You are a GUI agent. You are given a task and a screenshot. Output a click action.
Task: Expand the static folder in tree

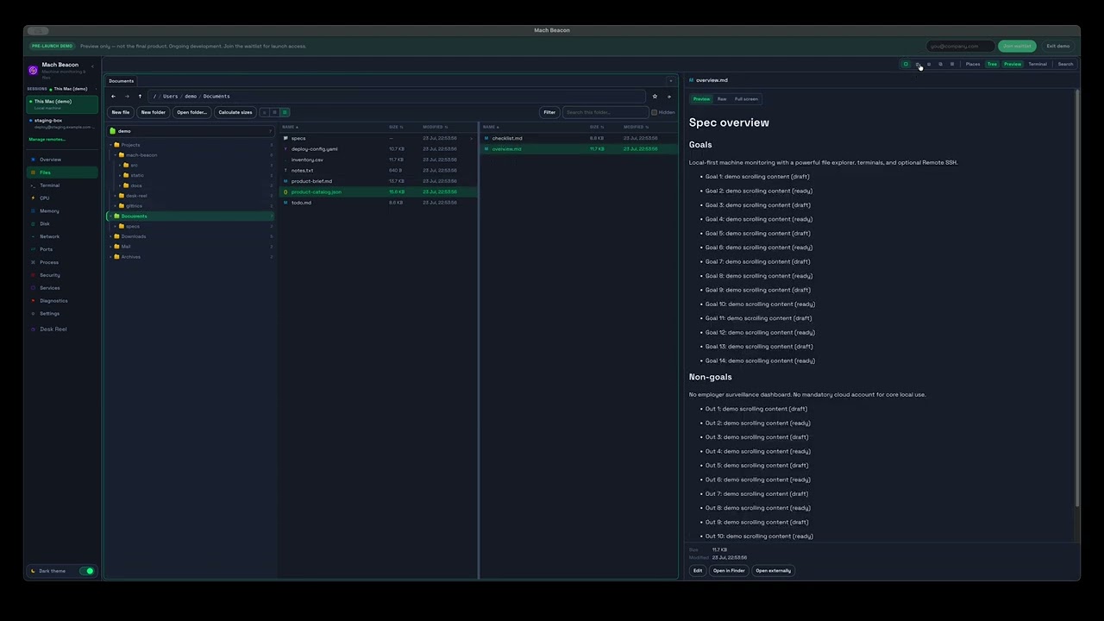pos(120,175)
